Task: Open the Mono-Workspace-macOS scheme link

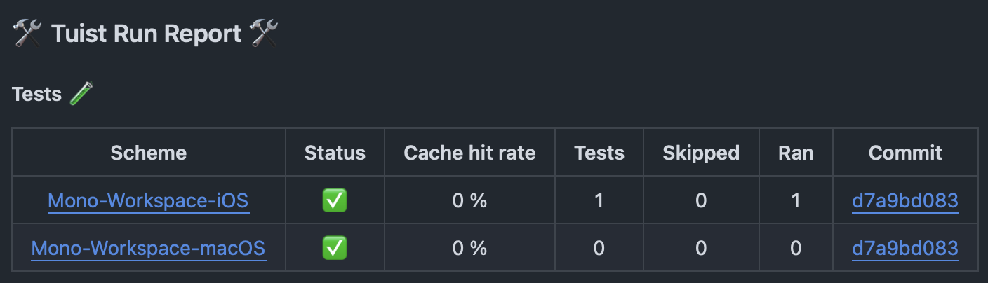Action: click(x=148, y=248)
